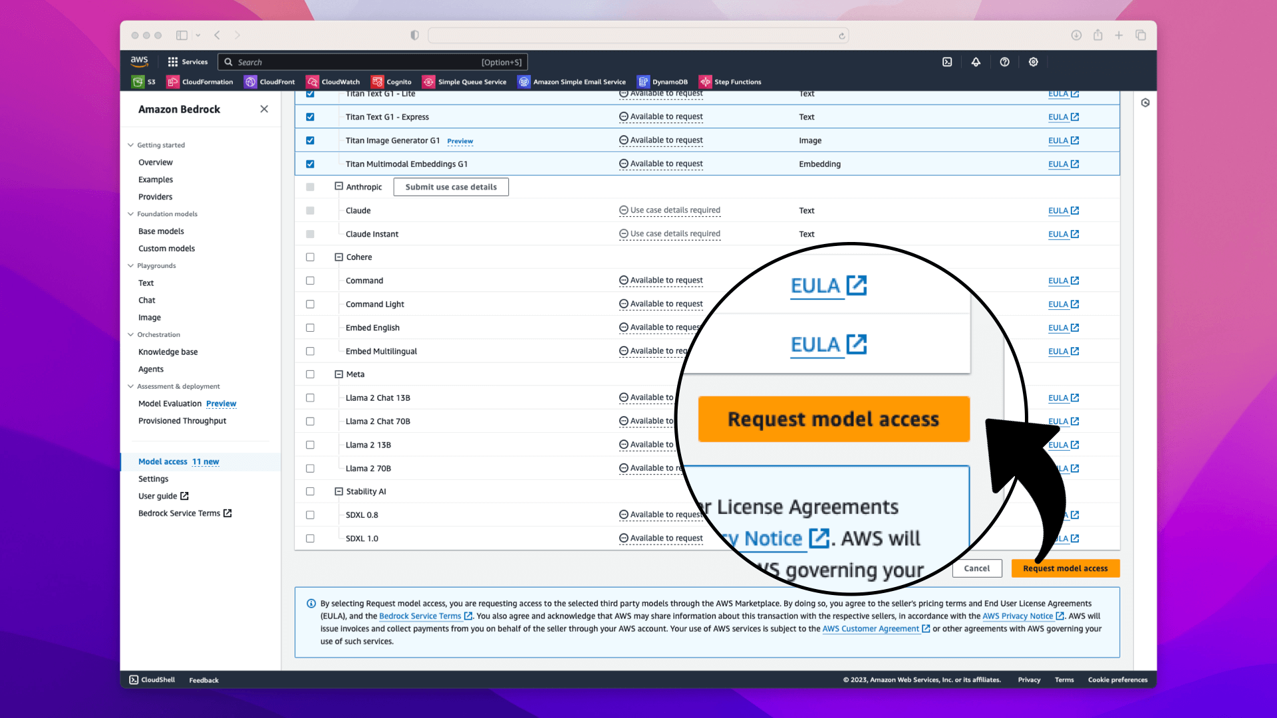Click the Request model access button
The width and height of the screenshot is (1277, 718).
1065,568
